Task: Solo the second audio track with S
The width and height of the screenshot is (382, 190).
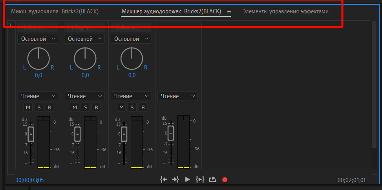Action: click(85, 107)
